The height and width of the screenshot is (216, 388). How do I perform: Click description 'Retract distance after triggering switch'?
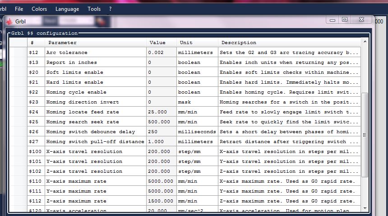pyautogui.click(x=283, y=141)
